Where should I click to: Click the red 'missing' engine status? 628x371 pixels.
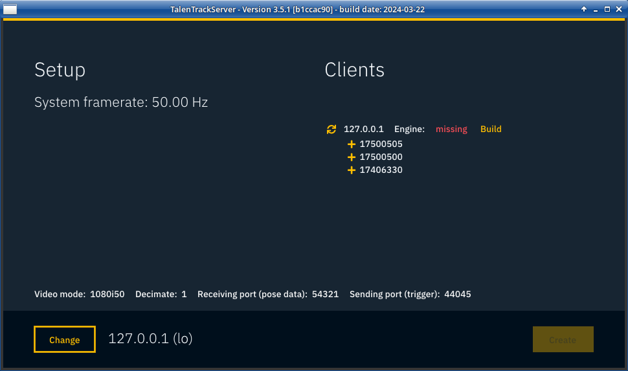coord(451,129)
